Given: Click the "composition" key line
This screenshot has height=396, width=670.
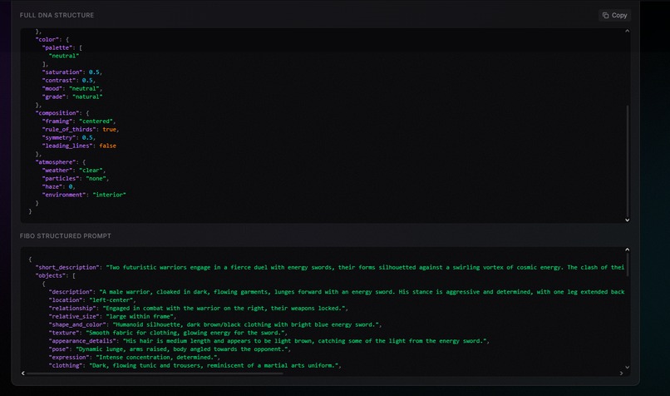Looking at the screenshot, I should pyautogui.click(x=62, y=113).
